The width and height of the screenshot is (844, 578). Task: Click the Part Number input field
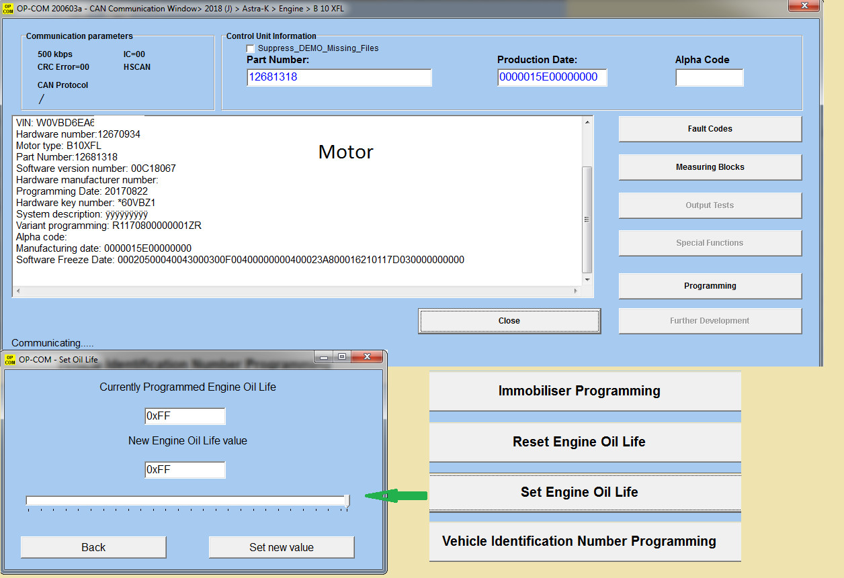tap(339, 77)
